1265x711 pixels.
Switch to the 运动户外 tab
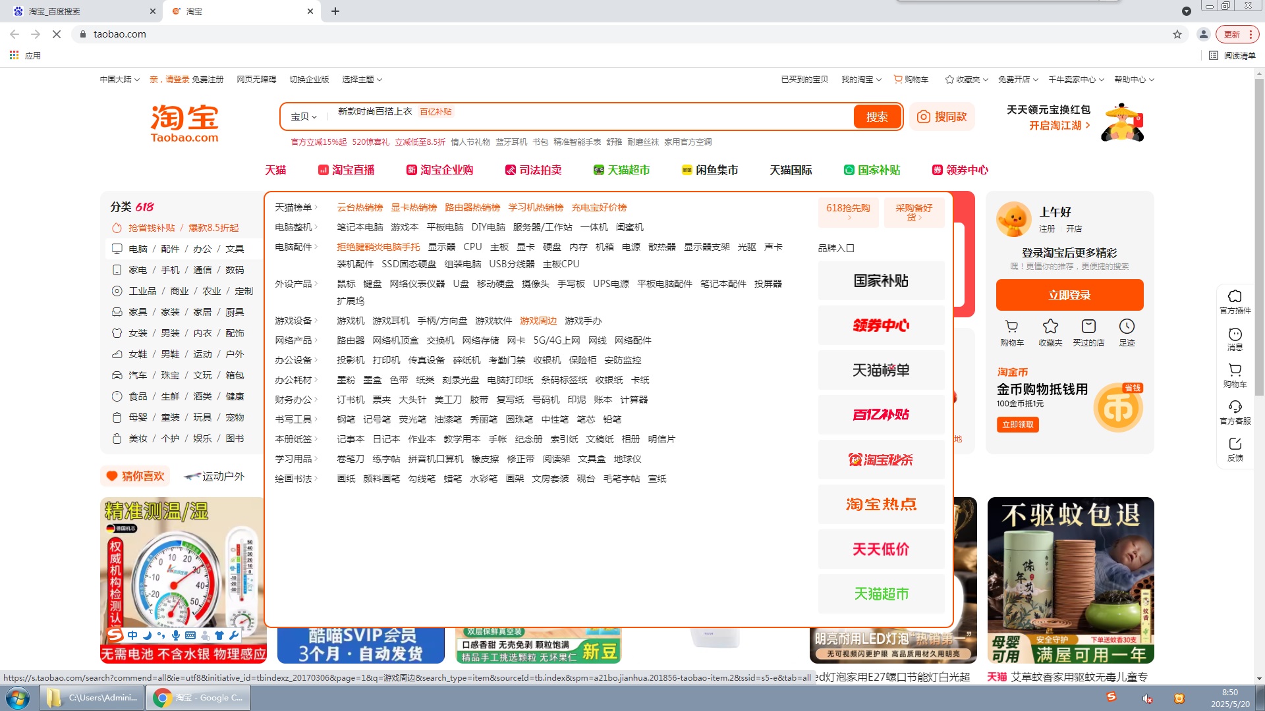click(214, 476)
